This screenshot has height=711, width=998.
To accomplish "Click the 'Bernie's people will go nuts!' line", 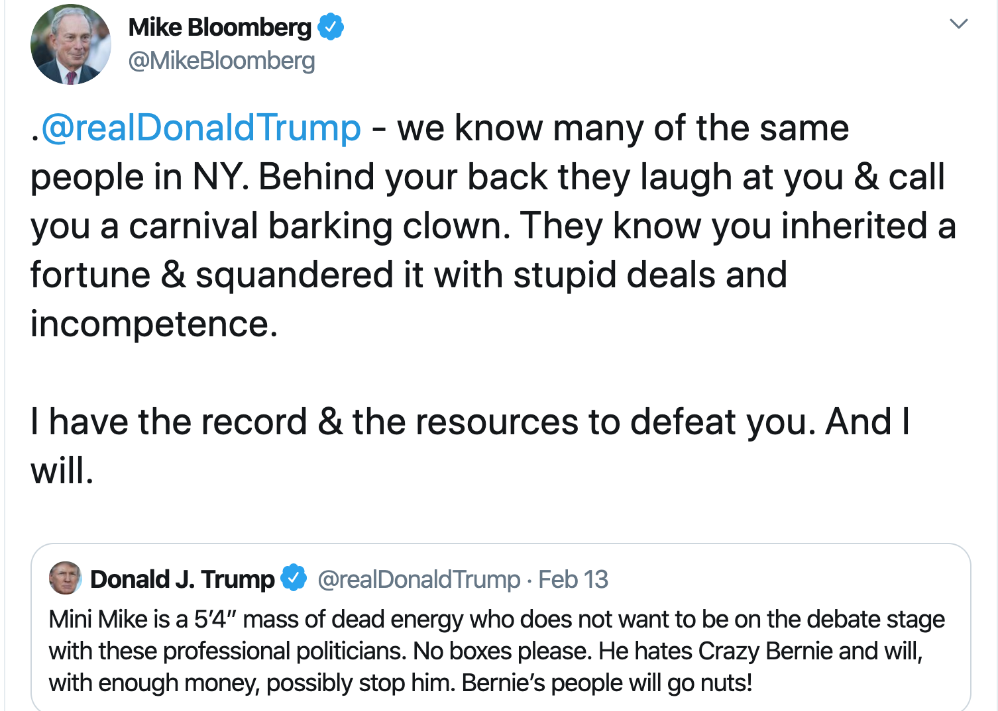I will pyautogui.click(x=400, y=683).
